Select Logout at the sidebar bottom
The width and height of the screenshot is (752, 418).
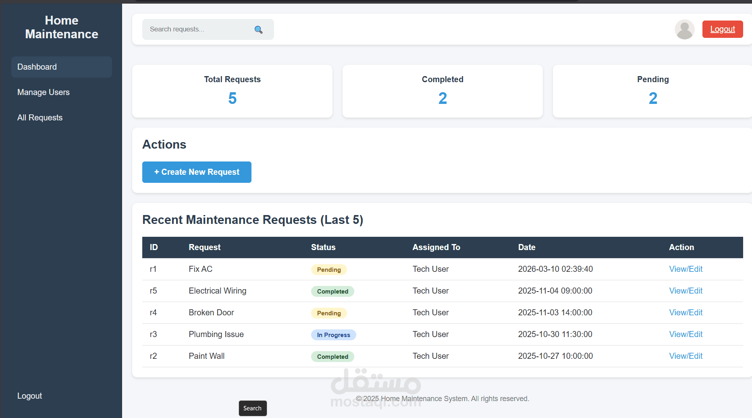click(30, 396)
